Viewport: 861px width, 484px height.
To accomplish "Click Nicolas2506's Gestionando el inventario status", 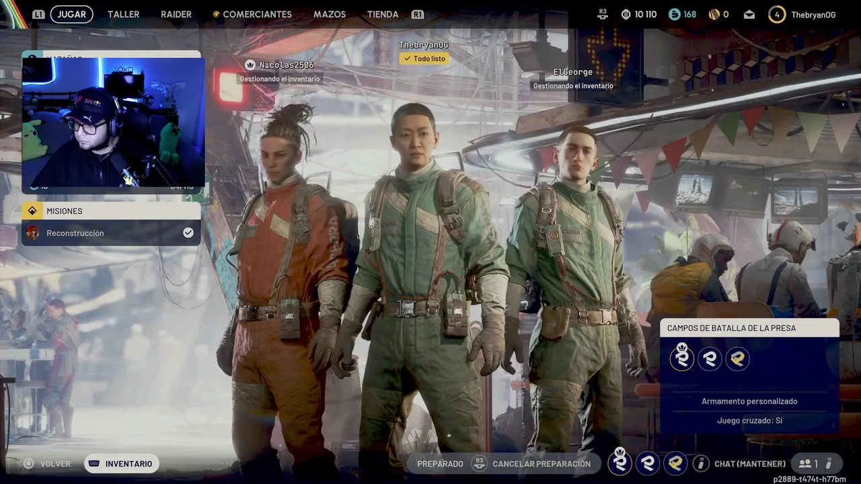I will coord(280,79).
